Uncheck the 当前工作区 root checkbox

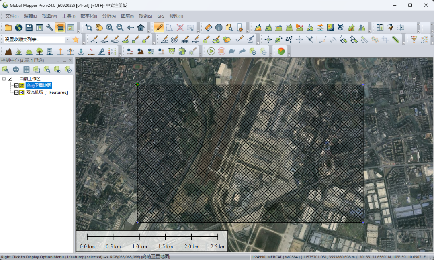[10, 79]
